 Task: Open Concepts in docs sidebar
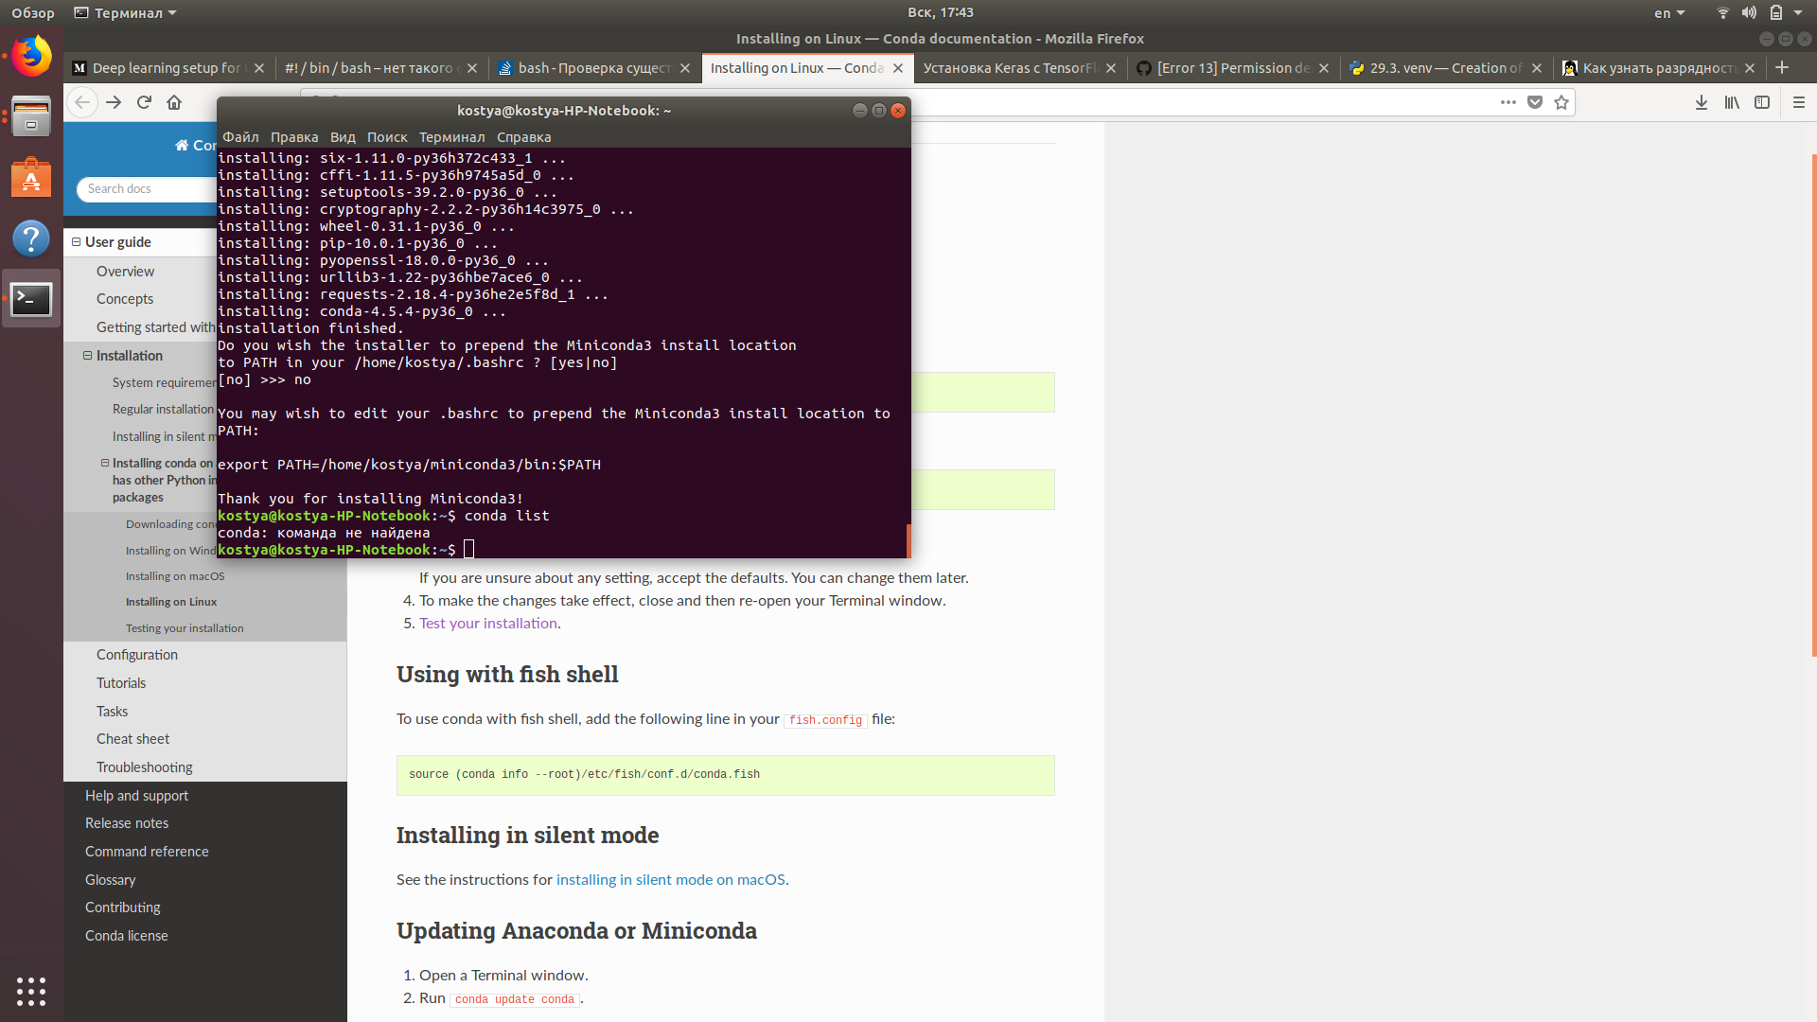coord(125,298)
